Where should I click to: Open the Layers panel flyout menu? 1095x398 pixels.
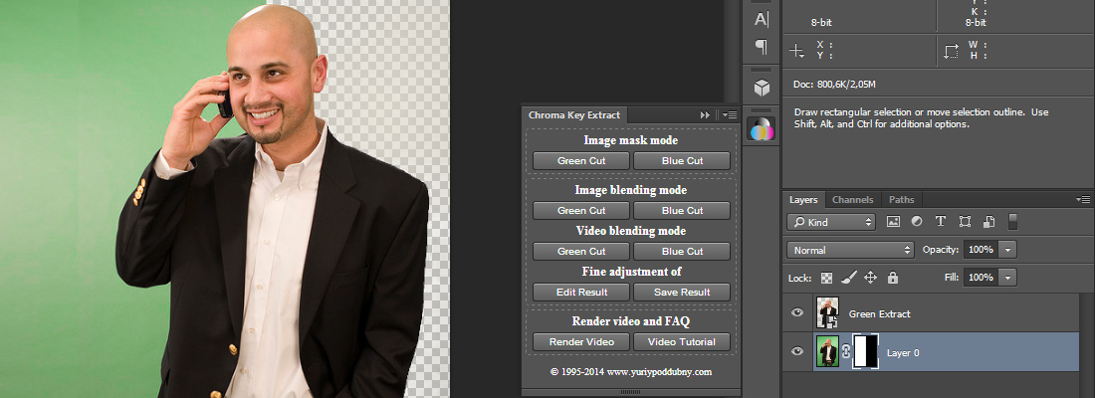point(1083,199)
